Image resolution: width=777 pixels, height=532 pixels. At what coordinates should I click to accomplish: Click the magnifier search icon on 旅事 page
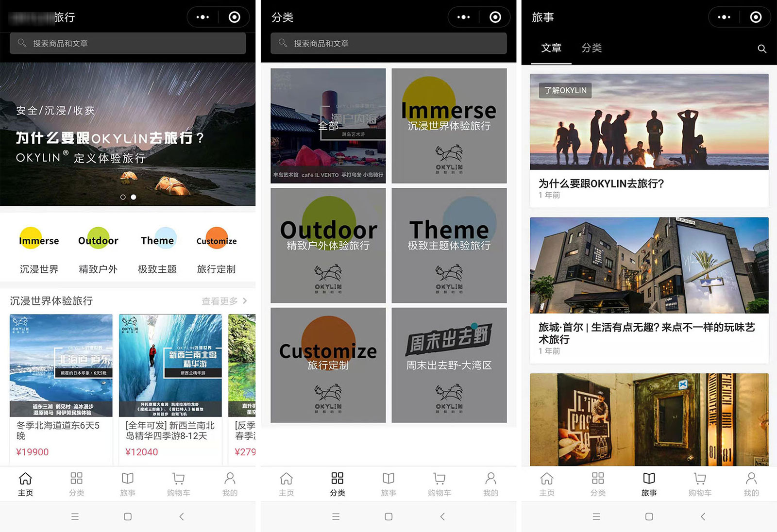pyautogui.click(x=762, y=49)
